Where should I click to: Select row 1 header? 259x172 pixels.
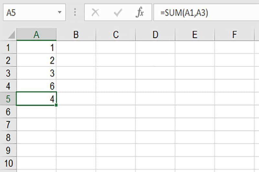tap(8, 48)
